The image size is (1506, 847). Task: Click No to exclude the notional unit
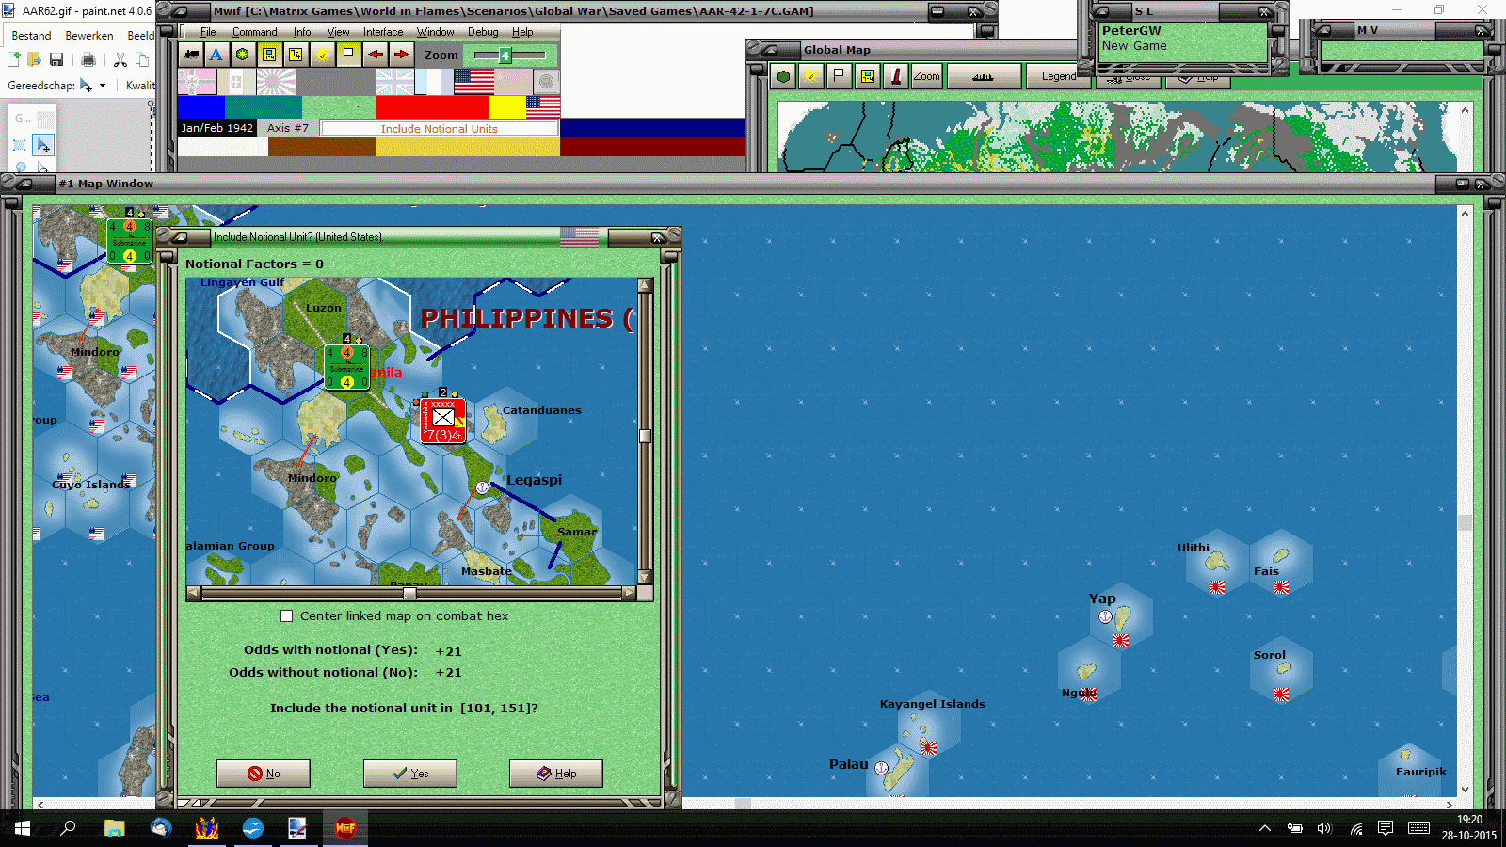click(264, 774)
